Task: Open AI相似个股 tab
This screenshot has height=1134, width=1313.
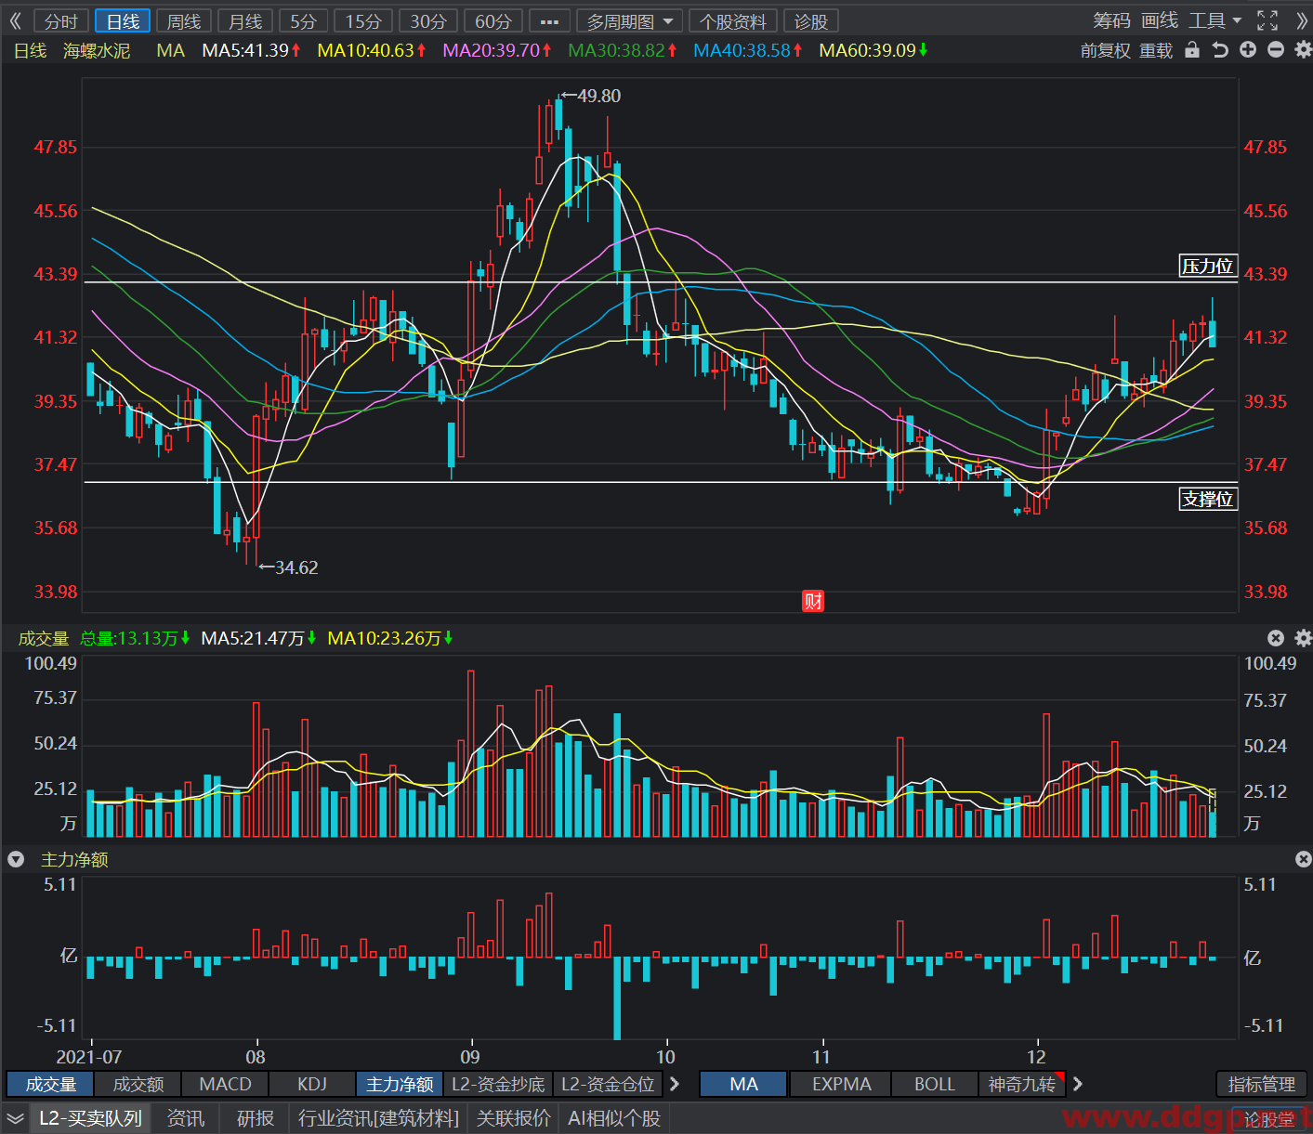Action: click(614, 1118)
